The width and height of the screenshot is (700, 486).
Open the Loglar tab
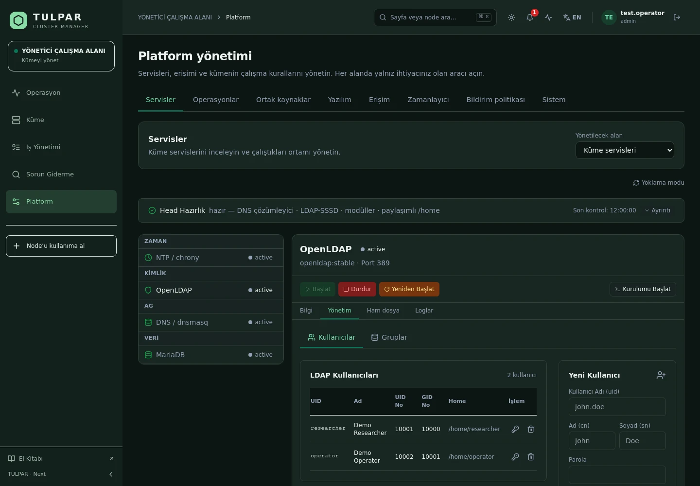[424, 311]
